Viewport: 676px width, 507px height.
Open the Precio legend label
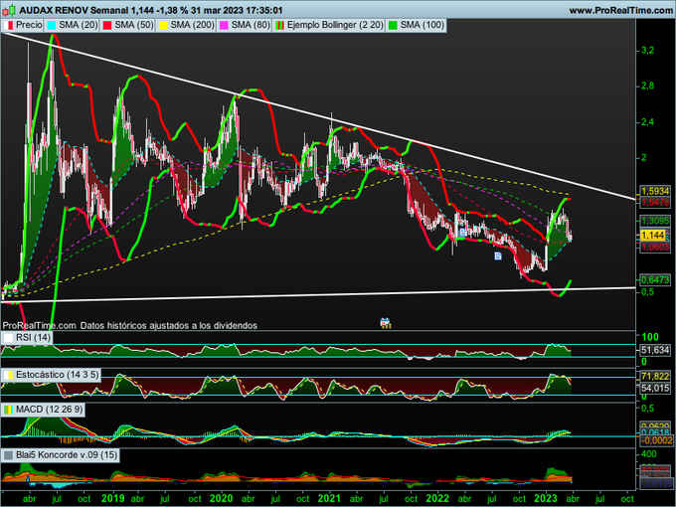[x=29, y=25]
